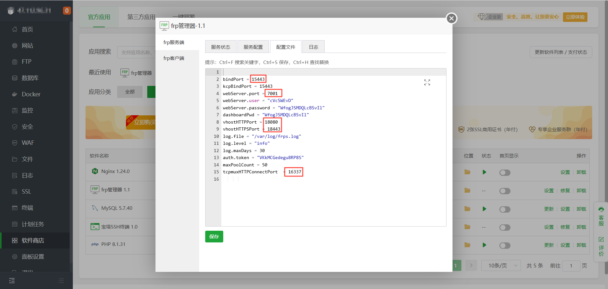Open the 日志 tab in the frp dialog

point(313,47)
